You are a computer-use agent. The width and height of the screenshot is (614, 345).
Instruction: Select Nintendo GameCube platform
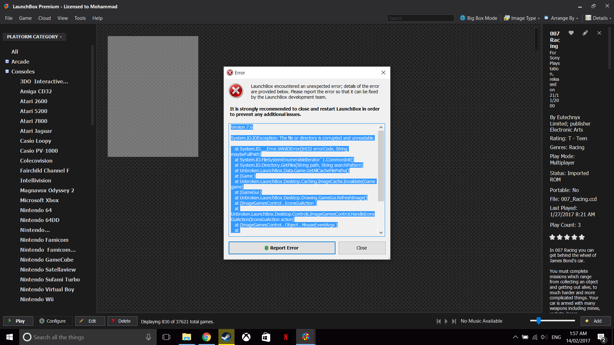point(47,260)
